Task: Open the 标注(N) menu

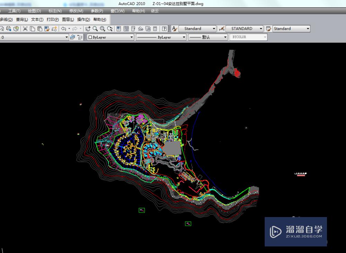Action: 55,11
